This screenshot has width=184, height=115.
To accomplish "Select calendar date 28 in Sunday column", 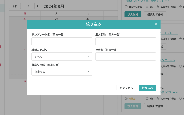I will [x=25, y=19].
